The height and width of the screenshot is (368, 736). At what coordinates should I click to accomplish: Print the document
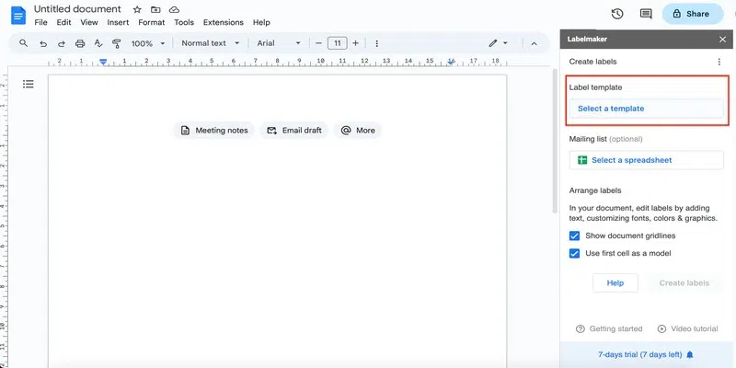click(80, 43)
